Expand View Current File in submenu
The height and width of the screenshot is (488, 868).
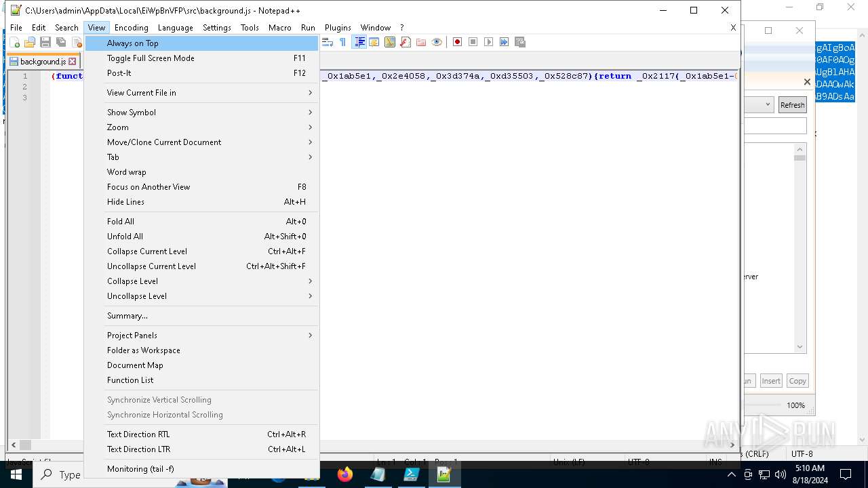201,93
